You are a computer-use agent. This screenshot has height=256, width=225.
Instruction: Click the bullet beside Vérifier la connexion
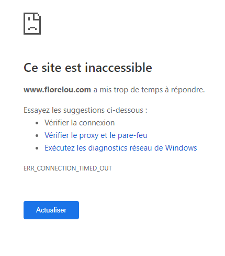click(37, 123)
